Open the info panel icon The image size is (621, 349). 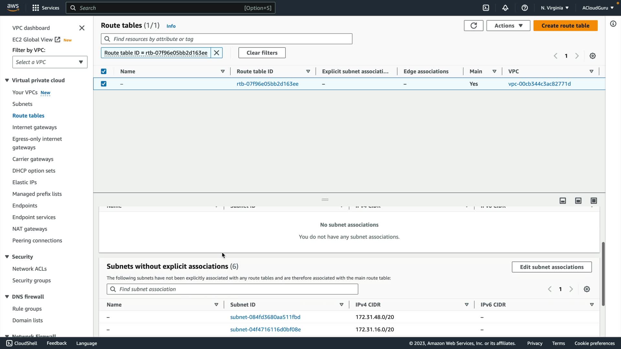coord(613,24)
